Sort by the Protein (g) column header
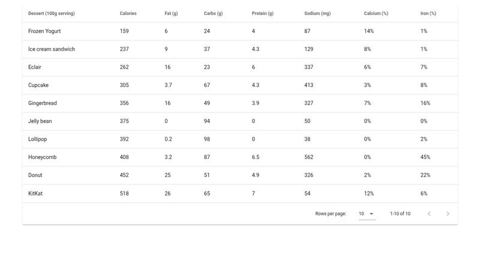The image size is (480, 270). (263, 13)
